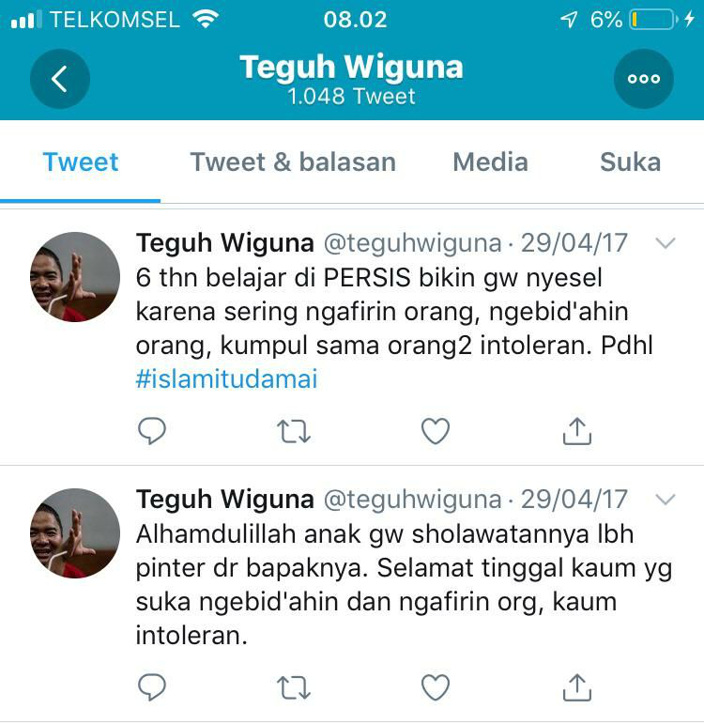This screenshot has width=704, height=724.
Task: Select the Suka tab
Action: [x=630, y=162]
